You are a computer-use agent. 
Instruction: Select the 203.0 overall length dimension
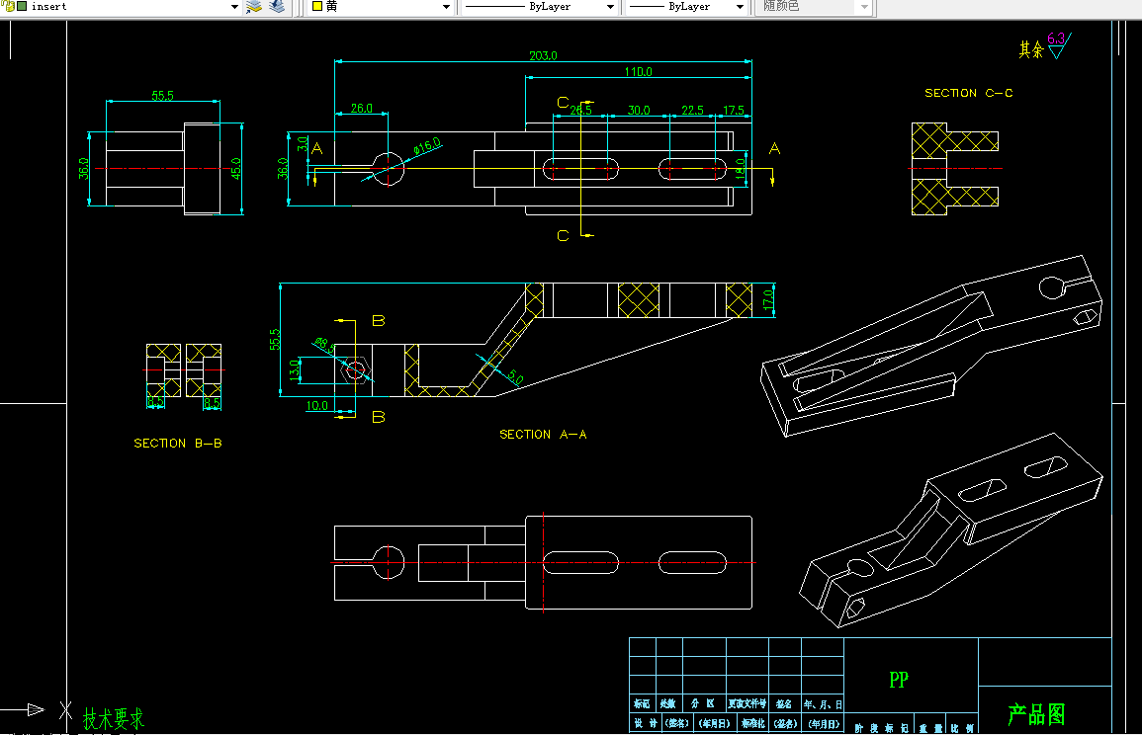pos(543,56)
